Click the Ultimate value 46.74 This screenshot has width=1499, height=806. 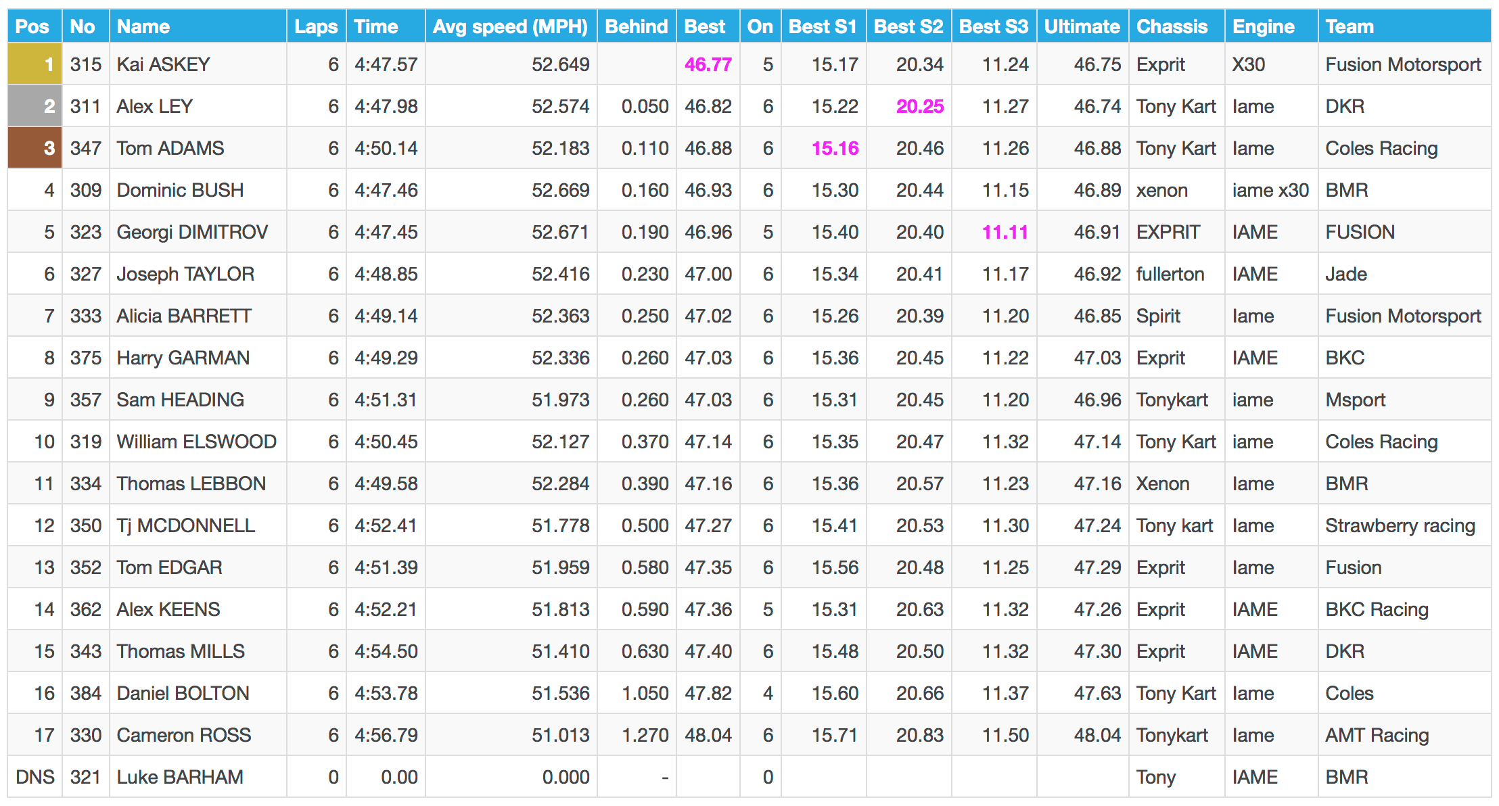(x=1097, y=106)
